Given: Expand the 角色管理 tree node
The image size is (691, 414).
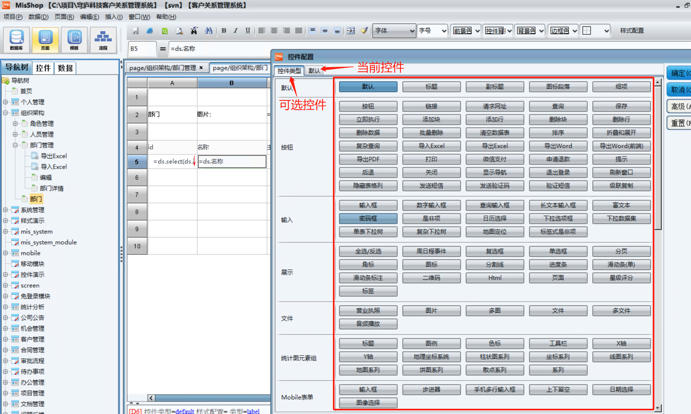Looking at the screenshot, I should (15, 124).
